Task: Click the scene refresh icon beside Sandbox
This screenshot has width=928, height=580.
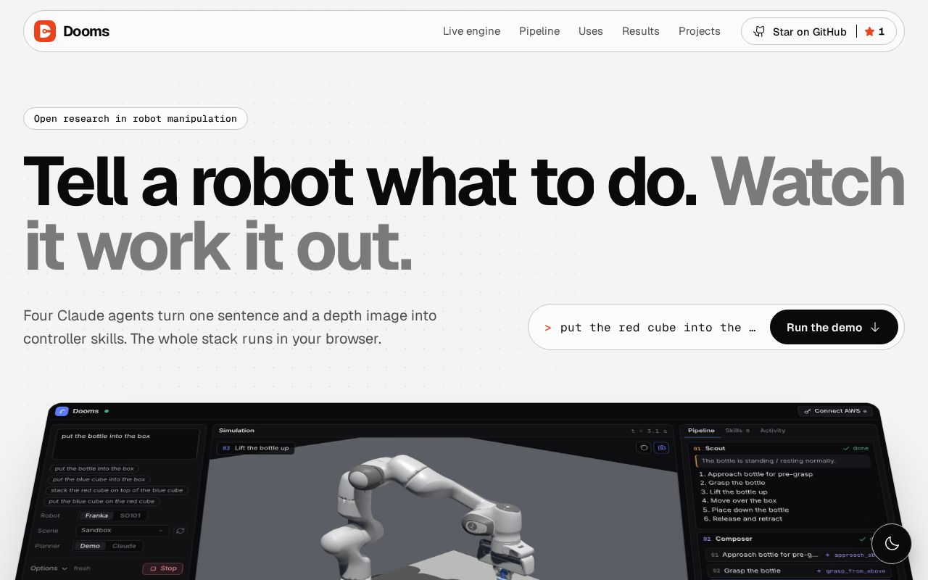Action: click(x=181, y=531)
